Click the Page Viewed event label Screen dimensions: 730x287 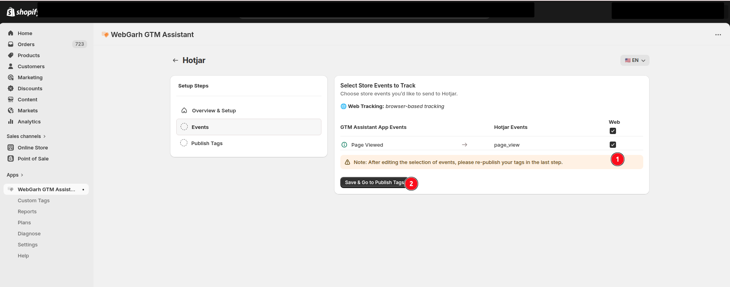point(367,145)
